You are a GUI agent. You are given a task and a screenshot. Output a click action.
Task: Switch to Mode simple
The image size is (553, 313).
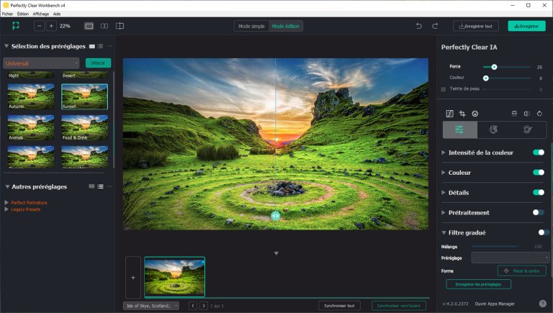(x=253, y=26)
